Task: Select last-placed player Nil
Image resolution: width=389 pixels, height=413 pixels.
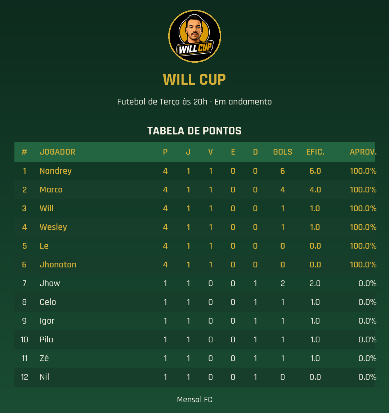Action: point(44,377)
